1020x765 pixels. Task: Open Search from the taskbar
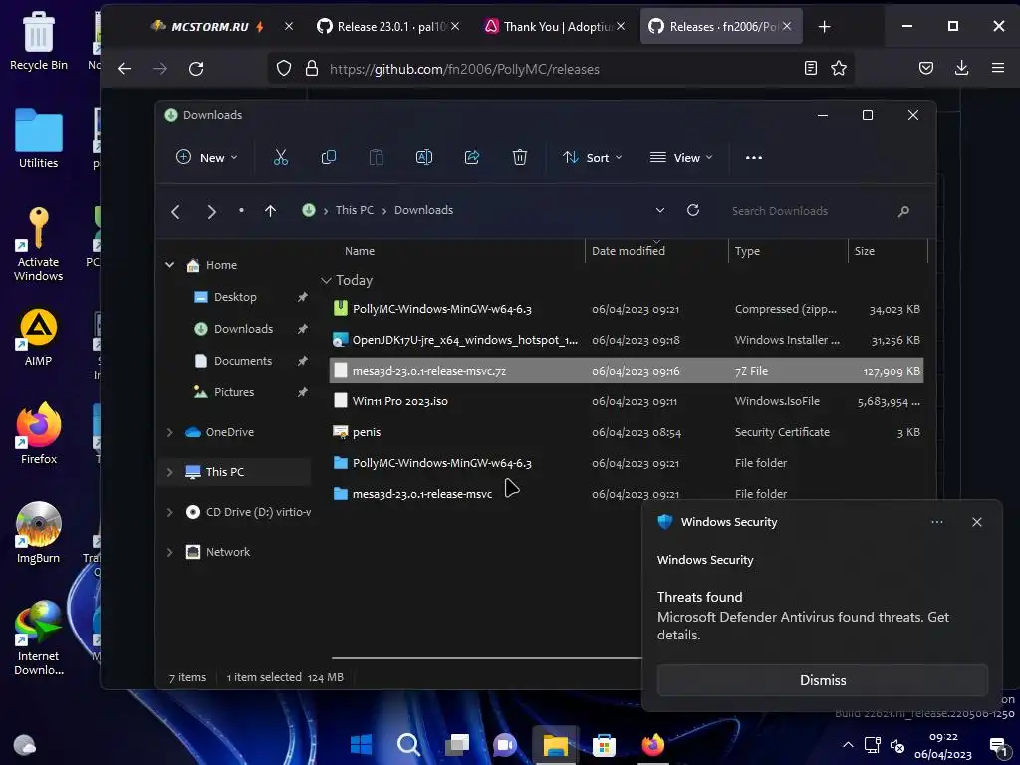(x=408, y=744)
